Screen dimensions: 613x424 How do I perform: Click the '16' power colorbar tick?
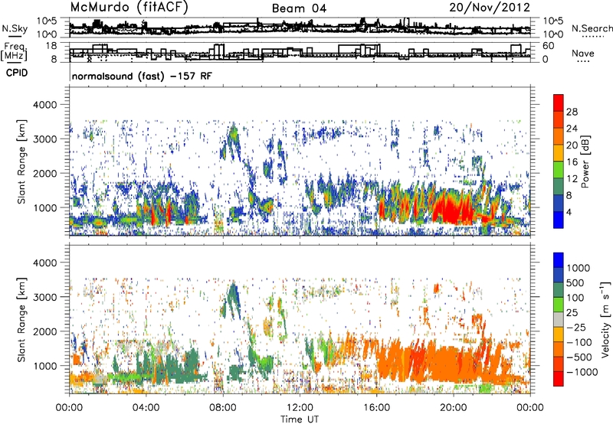pos(572,162)
